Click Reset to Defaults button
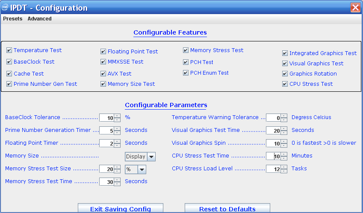This screenshot has height=213, width=363. (x=227, y=208)
